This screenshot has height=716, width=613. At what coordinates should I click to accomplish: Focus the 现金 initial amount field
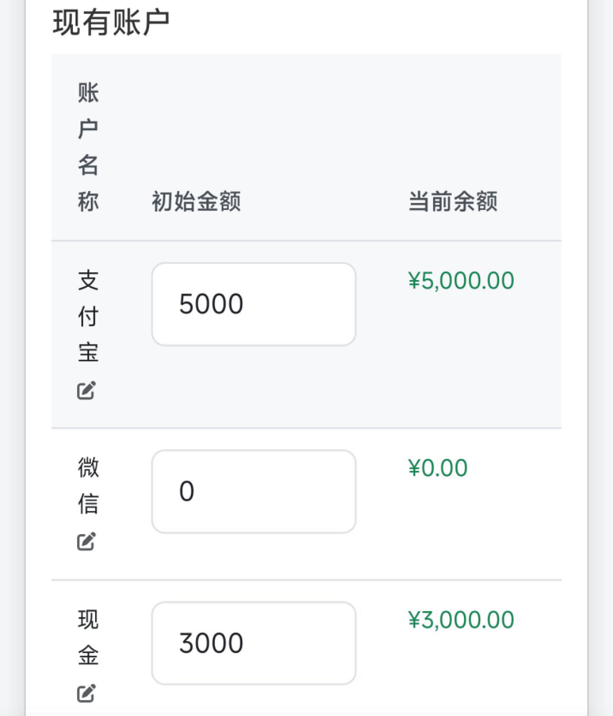click(253, 643)
